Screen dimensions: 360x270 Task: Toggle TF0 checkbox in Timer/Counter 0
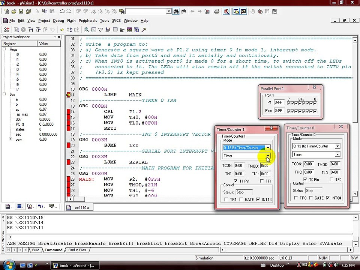[331, 180]
